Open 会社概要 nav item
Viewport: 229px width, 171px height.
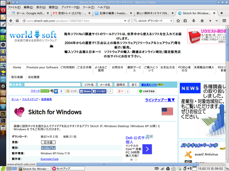pos(34,77)
